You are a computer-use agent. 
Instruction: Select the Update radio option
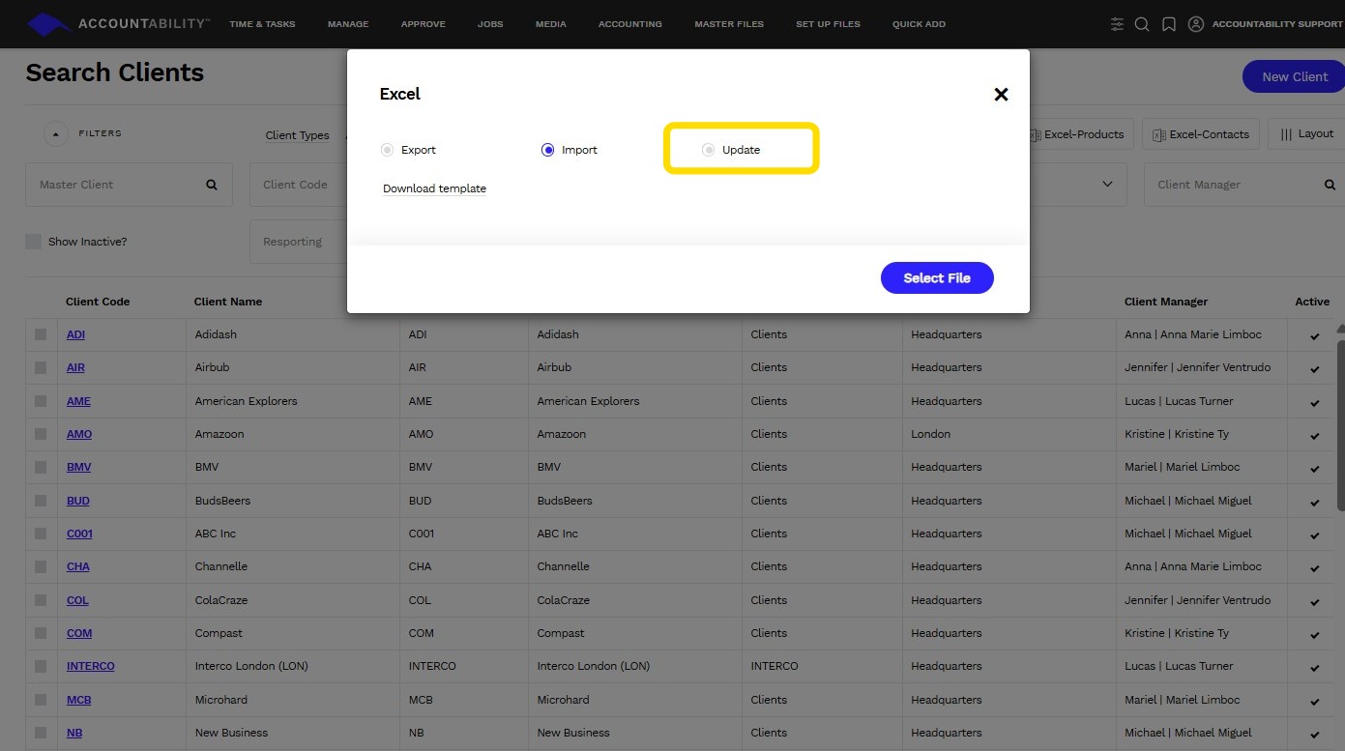tap(709, 150)
